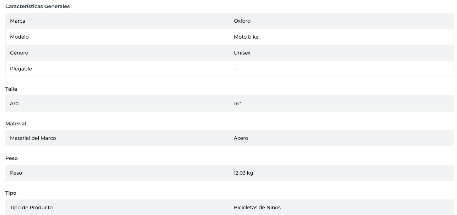Select the Acero frame material value
Screen dimensions: 457x215
(x=241, y=138)
